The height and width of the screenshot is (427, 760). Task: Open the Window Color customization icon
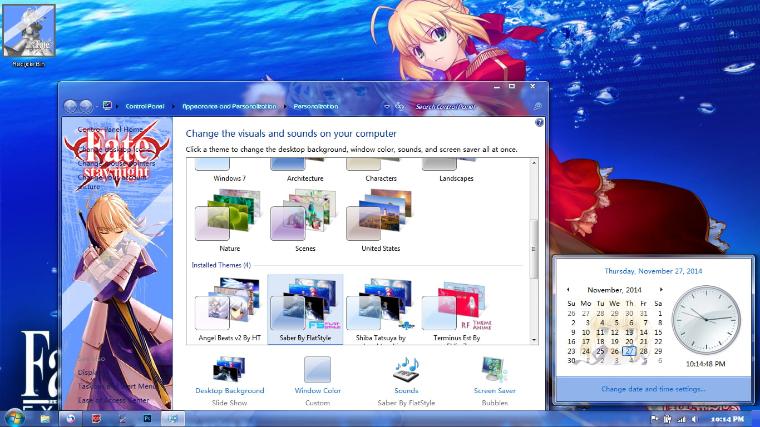pos(317,368)
